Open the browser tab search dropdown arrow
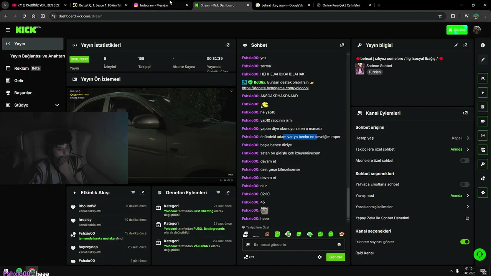 pyautogui.click(x=5, y=5)
